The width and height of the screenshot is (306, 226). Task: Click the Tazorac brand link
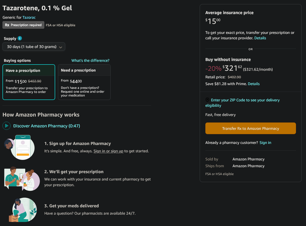tap(29, 17)
